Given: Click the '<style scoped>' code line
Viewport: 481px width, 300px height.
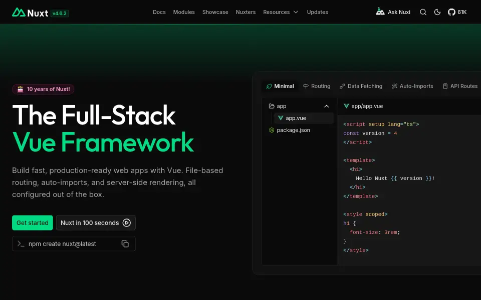Looking at the screenshot, I should coord(365,214).
